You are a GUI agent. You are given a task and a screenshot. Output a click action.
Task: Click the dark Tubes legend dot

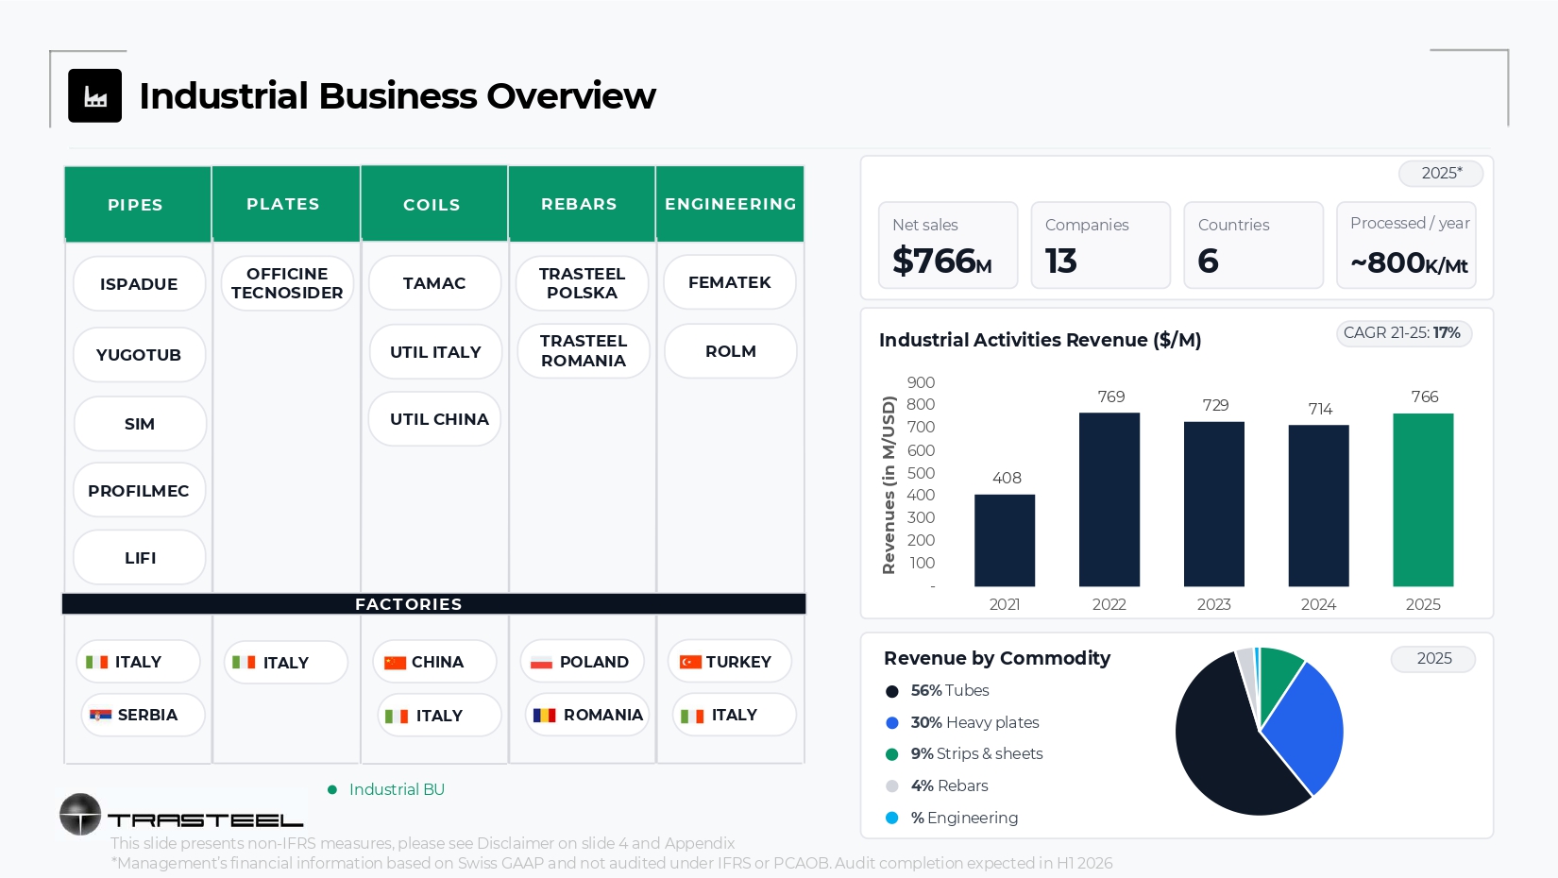coord(892,691)
